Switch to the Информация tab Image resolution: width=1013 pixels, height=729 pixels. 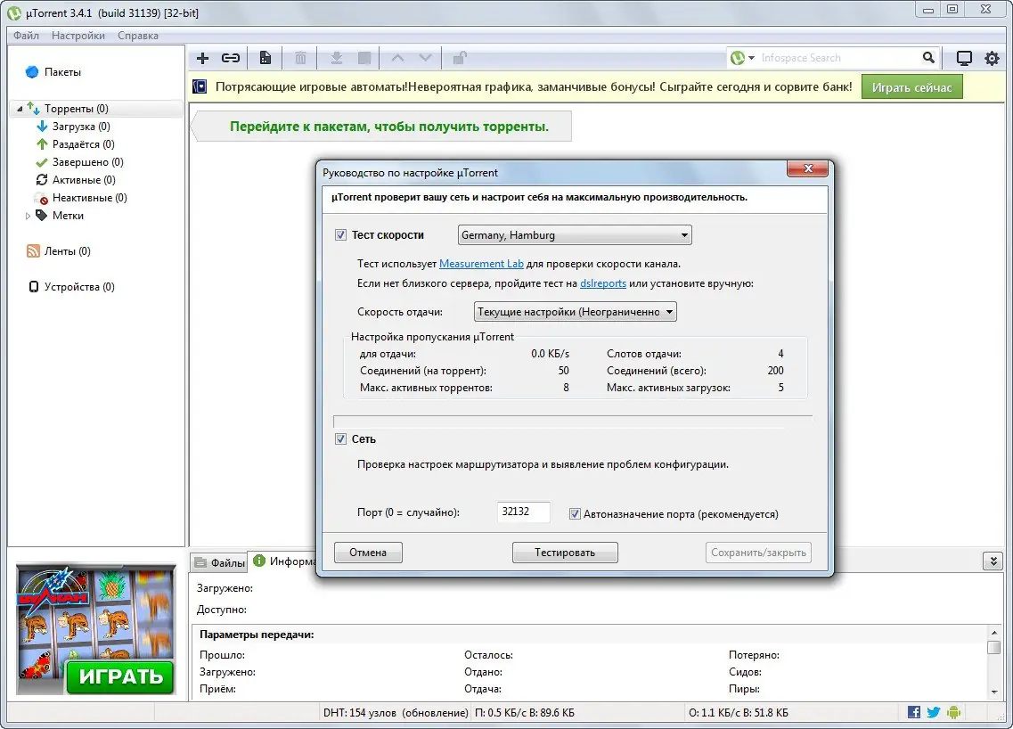(285, 561)
